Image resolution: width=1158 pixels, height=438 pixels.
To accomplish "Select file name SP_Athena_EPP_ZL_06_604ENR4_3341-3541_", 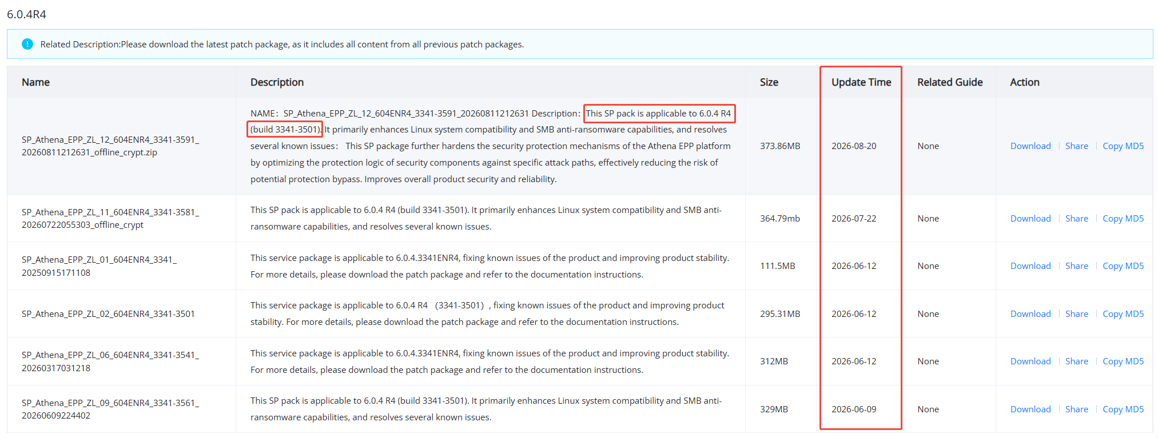I will pyautogui.click(x=110, y=361).
